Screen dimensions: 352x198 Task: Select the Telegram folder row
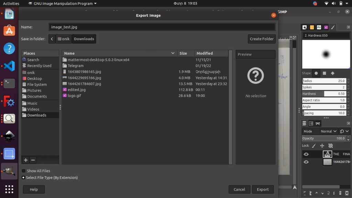(145, 66)
